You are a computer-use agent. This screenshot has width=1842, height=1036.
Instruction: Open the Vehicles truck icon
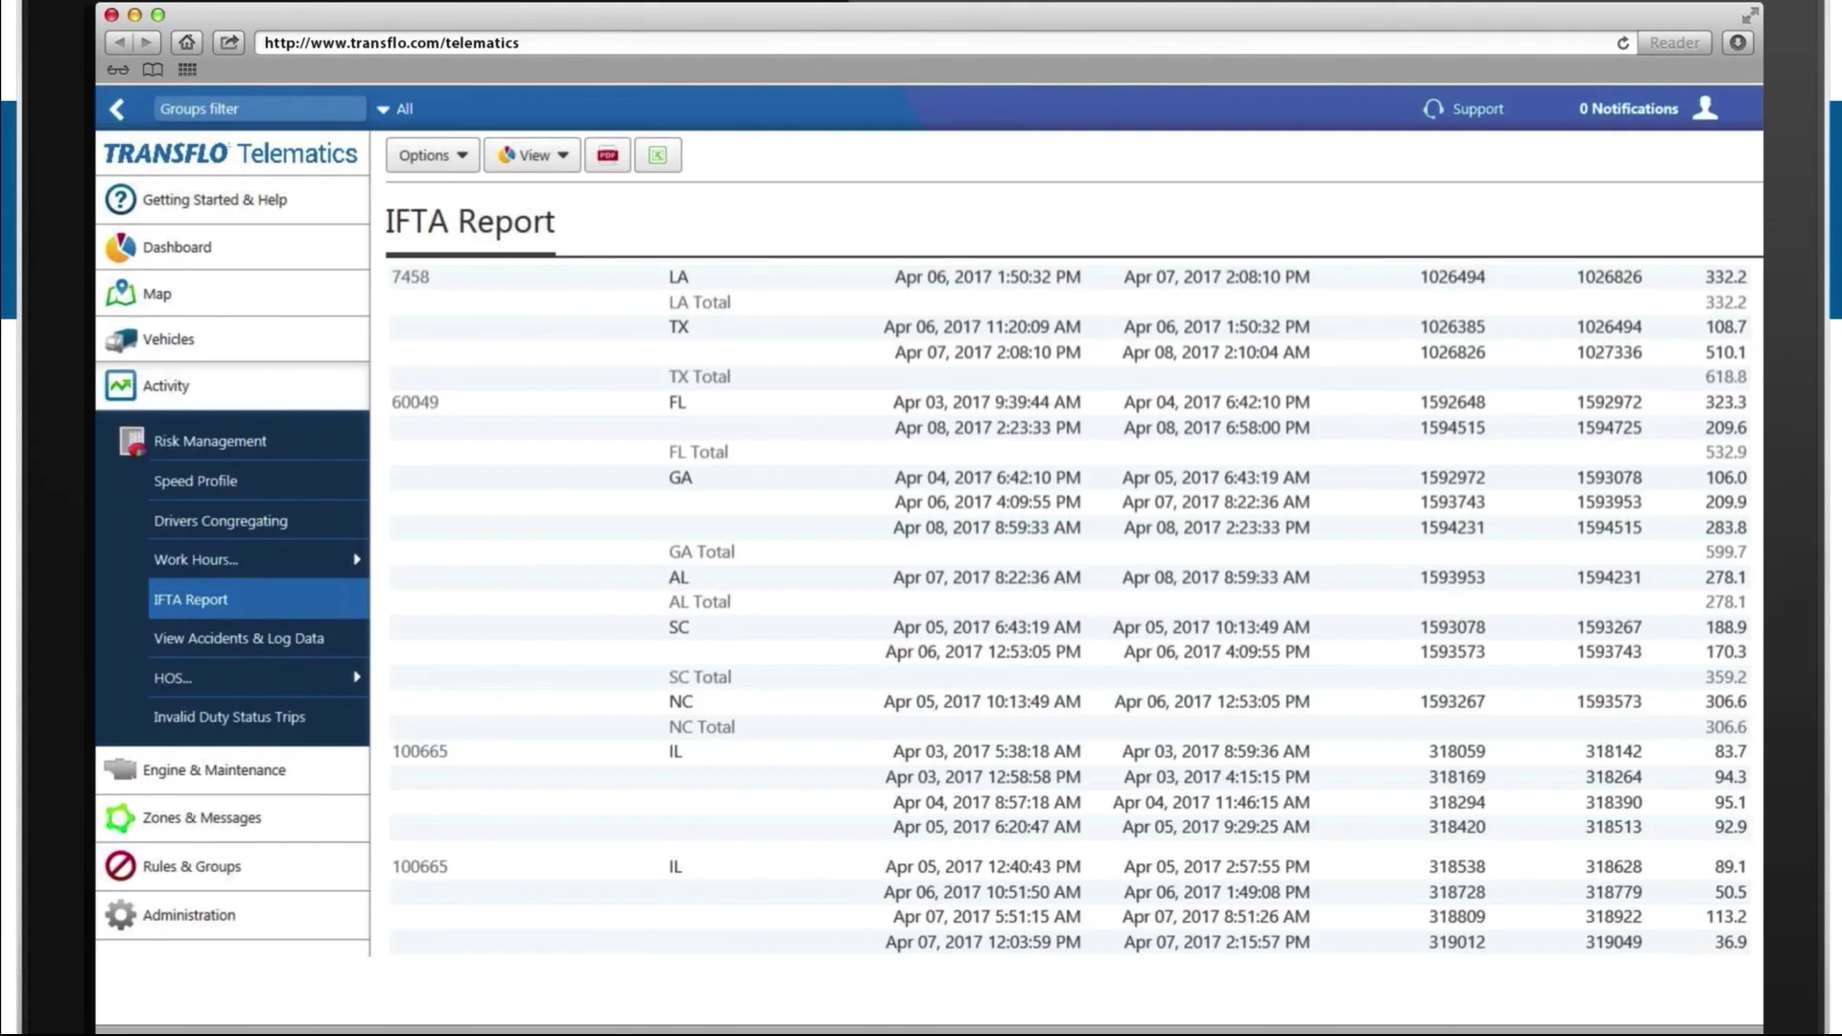click(121, 339)
